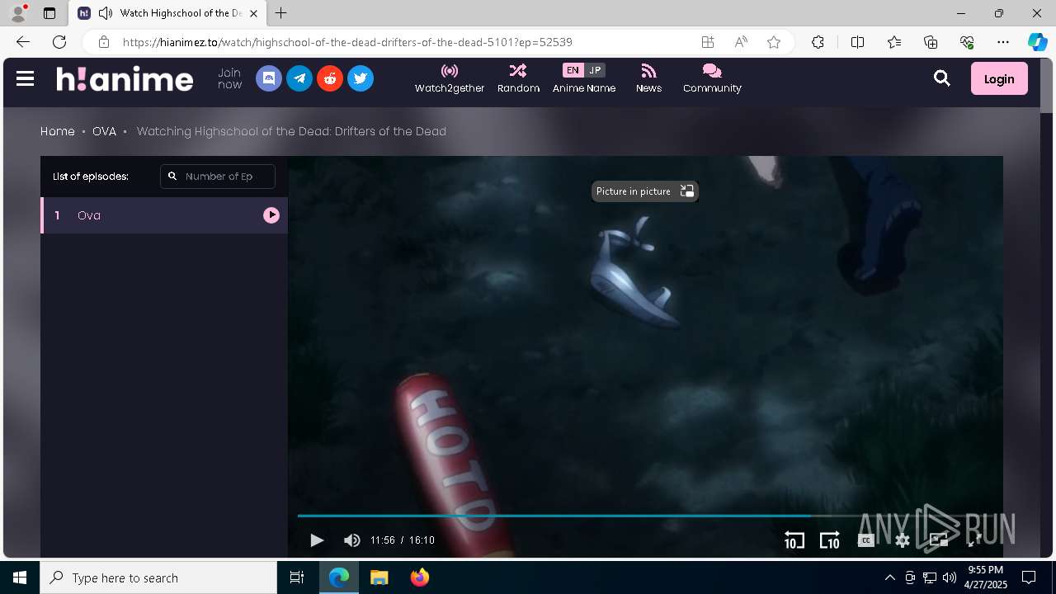This screenshot has height=594, width=1056.
Task: Mute tab via speaker icon
Action: [105, 13]
